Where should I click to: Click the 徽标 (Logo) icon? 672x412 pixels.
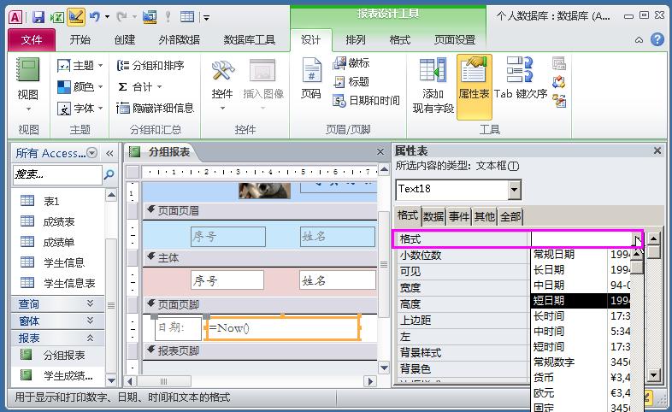(339, 63)
